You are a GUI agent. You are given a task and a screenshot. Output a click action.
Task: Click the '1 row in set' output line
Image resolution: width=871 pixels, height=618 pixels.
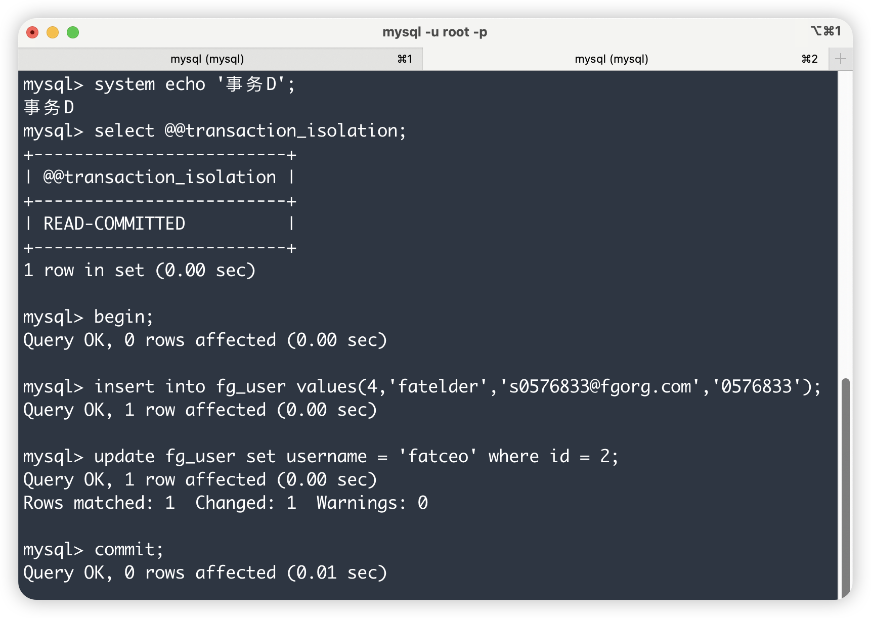pos(139,271)
